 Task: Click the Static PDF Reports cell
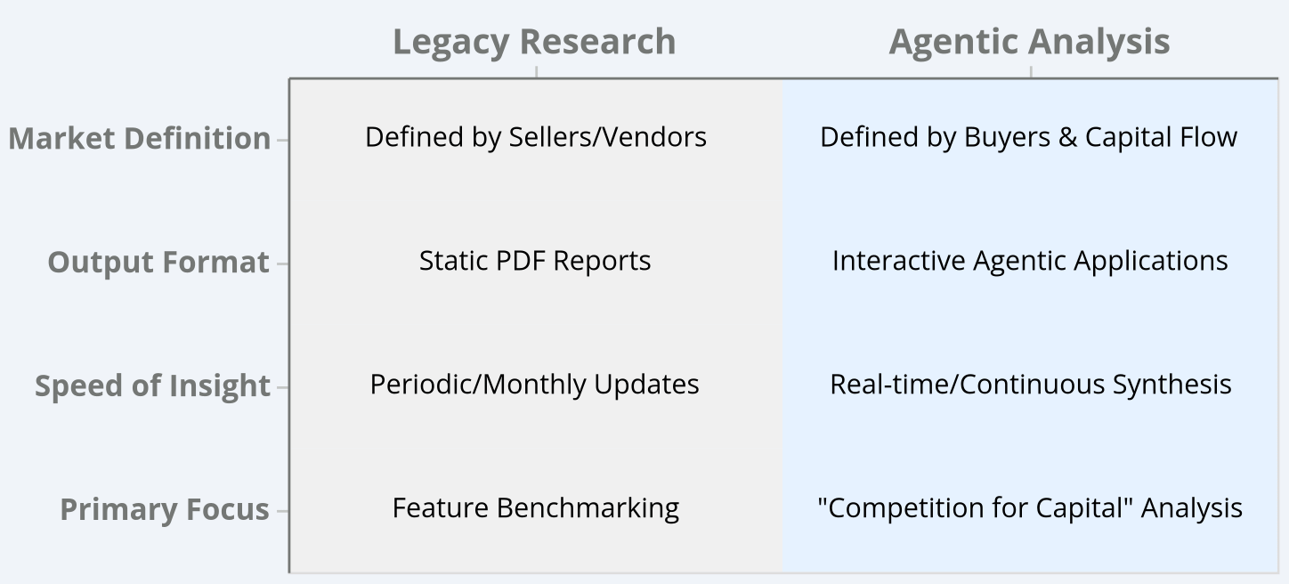coord(535,261)
